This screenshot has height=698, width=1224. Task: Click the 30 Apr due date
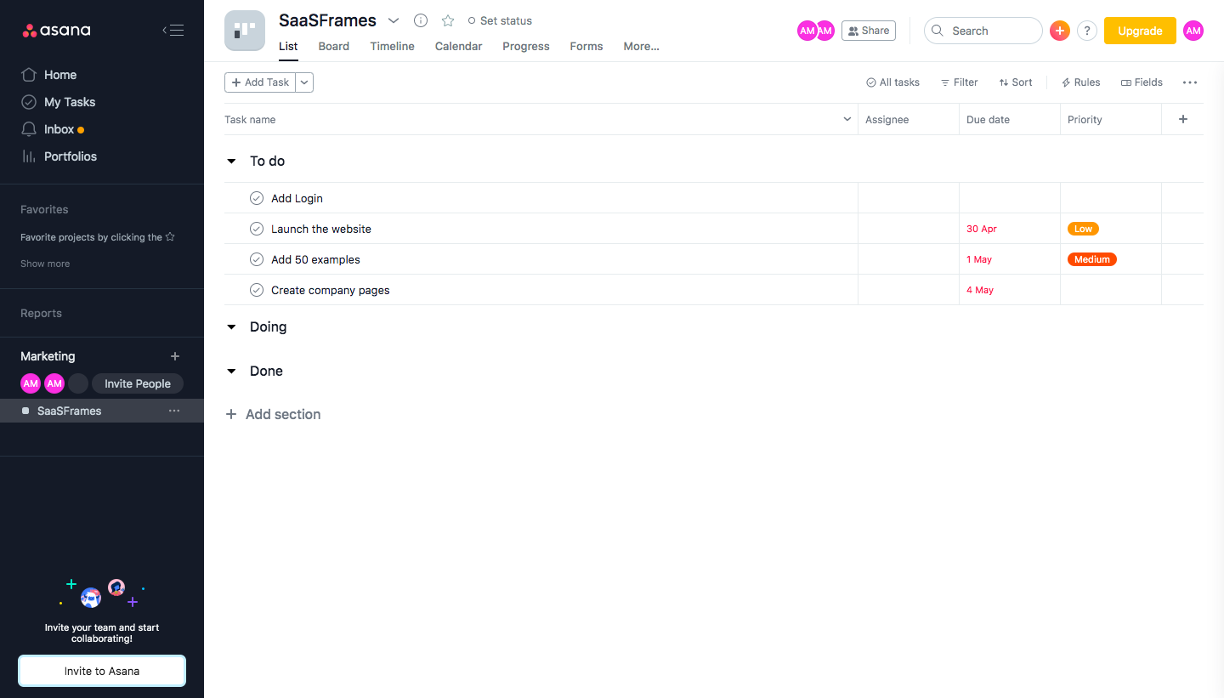[x=982, y=229]
